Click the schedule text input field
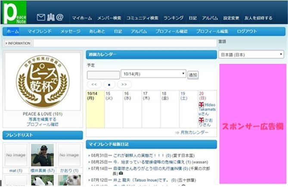This screenshot has height=187, width=288. coord(103,75)
